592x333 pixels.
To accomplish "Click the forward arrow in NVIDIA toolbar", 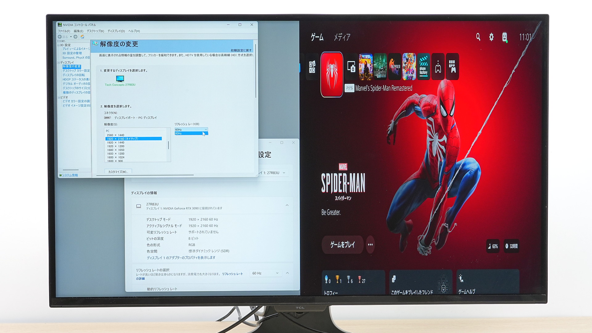I will pyautogui.click(x=76, y=37).
